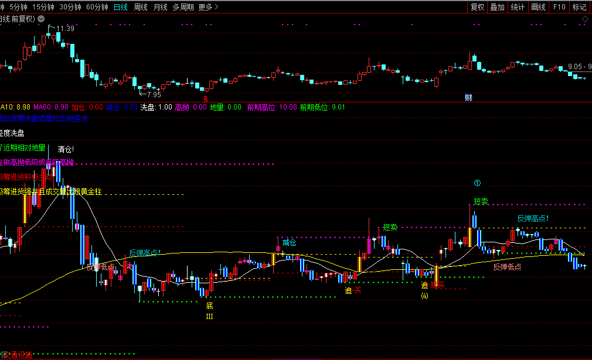Click the 底 bottom signal marker
The height and width of the screenshot is (360, 592).
tap(209, 306)
